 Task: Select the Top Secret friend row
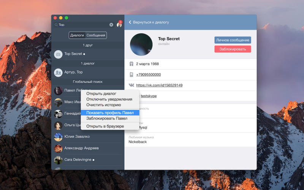tap(88, 54)
